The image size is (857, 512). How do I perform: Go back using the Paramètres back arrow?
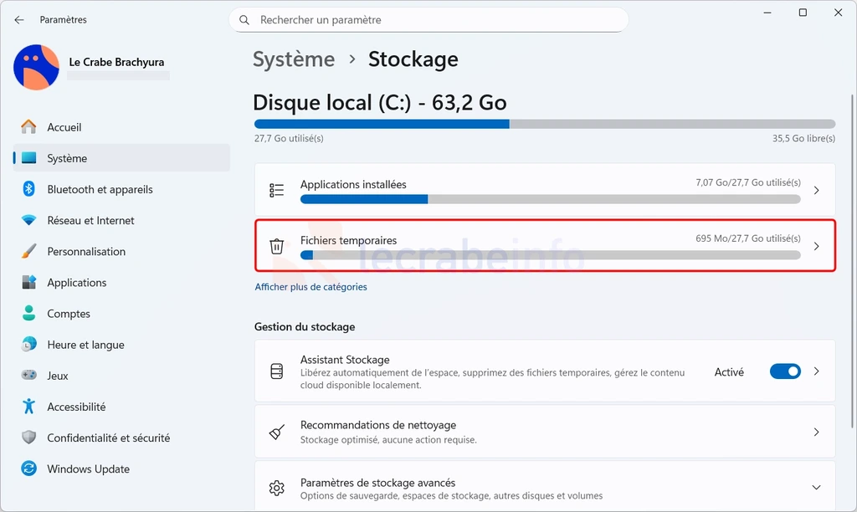pos(19,20)
